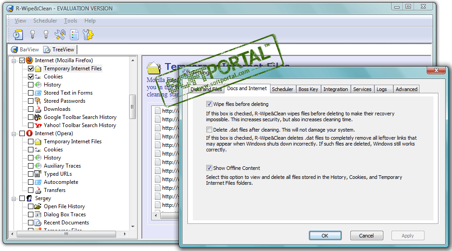This screenshot has height=251, width=452.
Task: Click the Stored Passwords keys icon
Action: point(38,101)
